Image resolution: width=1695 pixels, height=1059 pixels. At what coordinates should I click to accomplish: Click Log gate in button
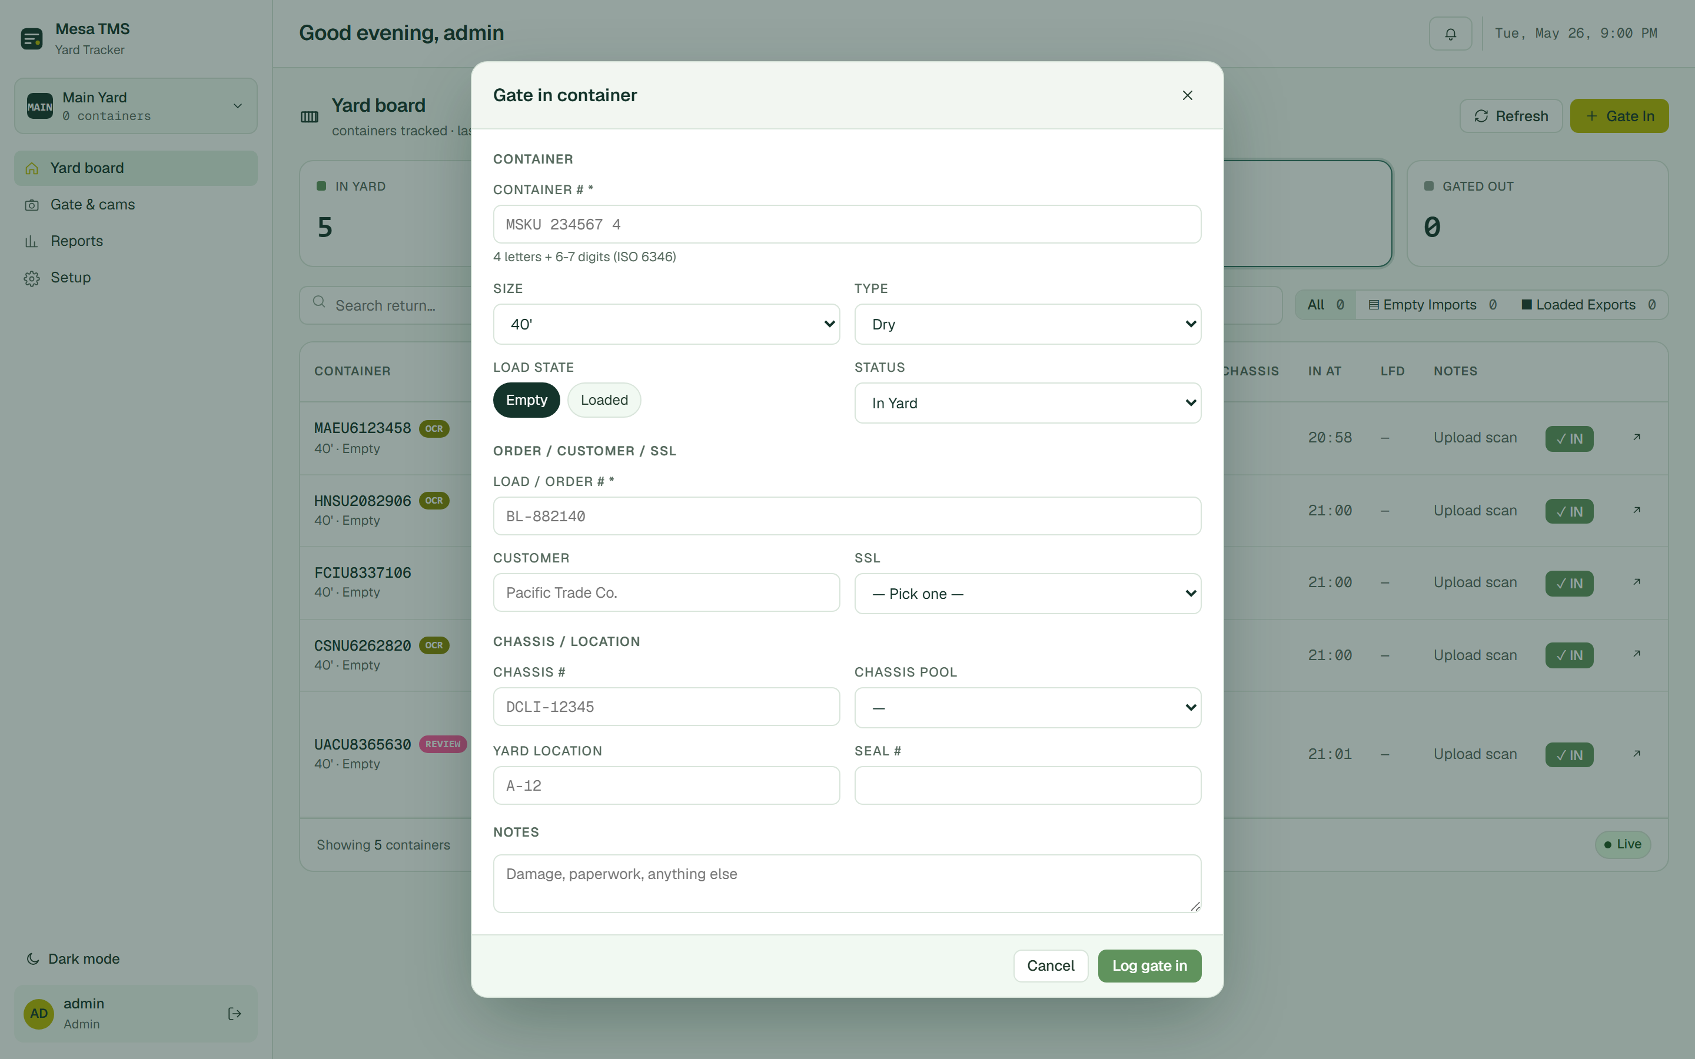(1149, 966)
